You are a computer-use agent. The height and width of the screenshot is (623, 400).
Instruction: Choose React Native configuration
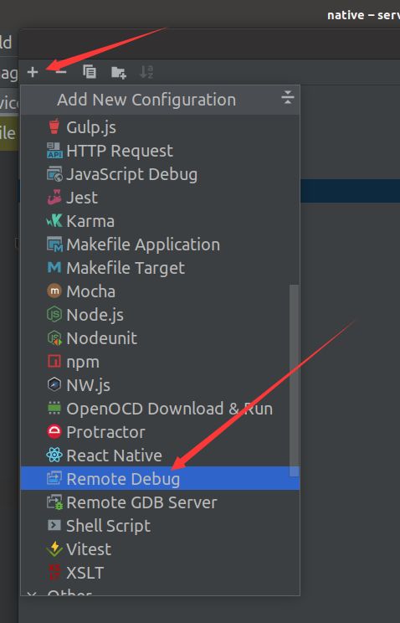coord(160,456)
